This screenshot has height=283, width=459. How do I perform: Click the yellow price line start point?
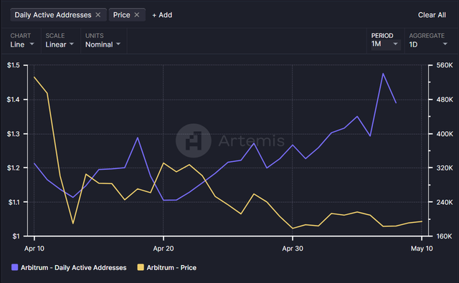coord(34,77)
